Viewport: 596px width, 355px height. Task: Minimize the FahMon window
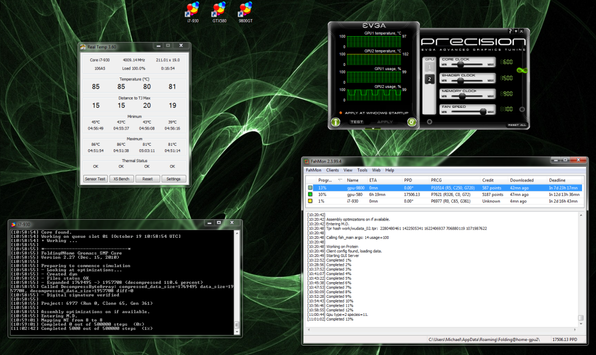coord(556,160)
